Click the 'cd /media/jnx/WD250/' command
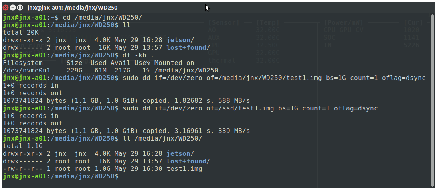The width and height of the screenshot is (439, 192). tap(103, 17)
